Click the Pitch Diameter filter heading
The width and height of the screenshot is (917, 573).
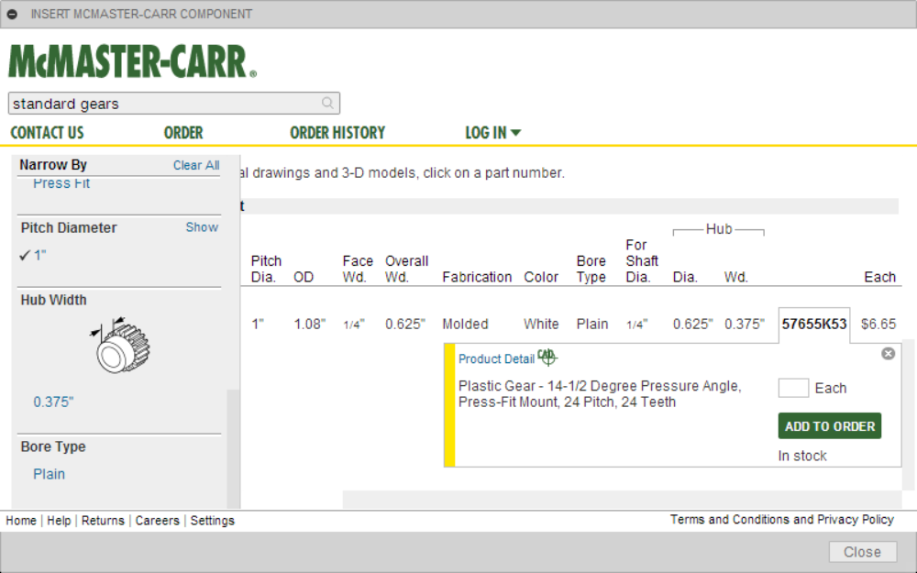(x=69, y=228)
